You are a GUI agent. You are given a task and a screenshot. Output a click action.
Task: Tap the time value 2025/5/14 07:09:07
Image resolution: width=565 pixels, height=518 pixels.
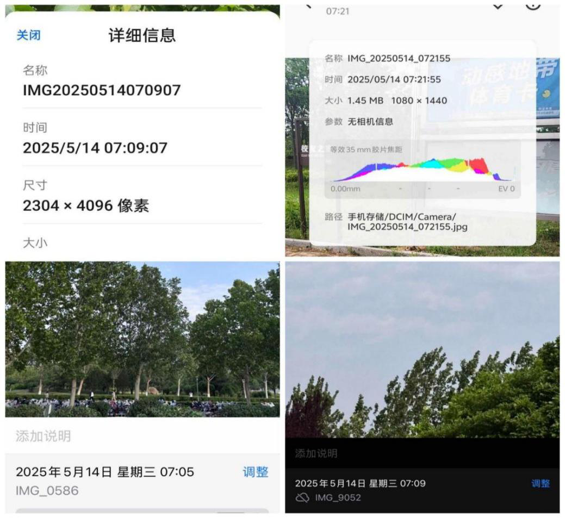pyautogui.click(x=95, y=148)
